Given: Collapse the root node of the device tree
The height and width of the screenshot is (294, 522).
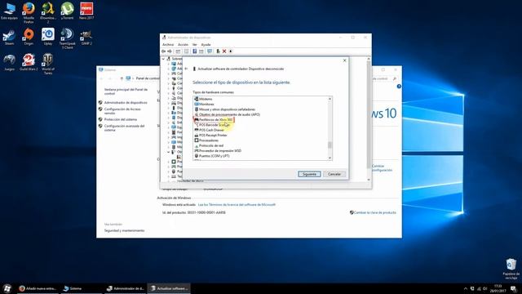Looking at the screenshot, I should point(163,59).
